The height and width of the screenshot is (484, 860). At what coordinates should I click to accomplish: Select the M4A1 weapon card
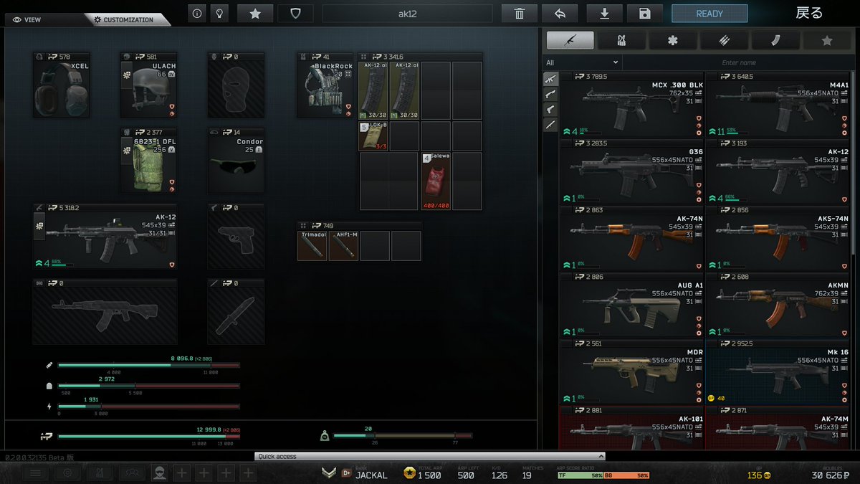pos(777,104)
